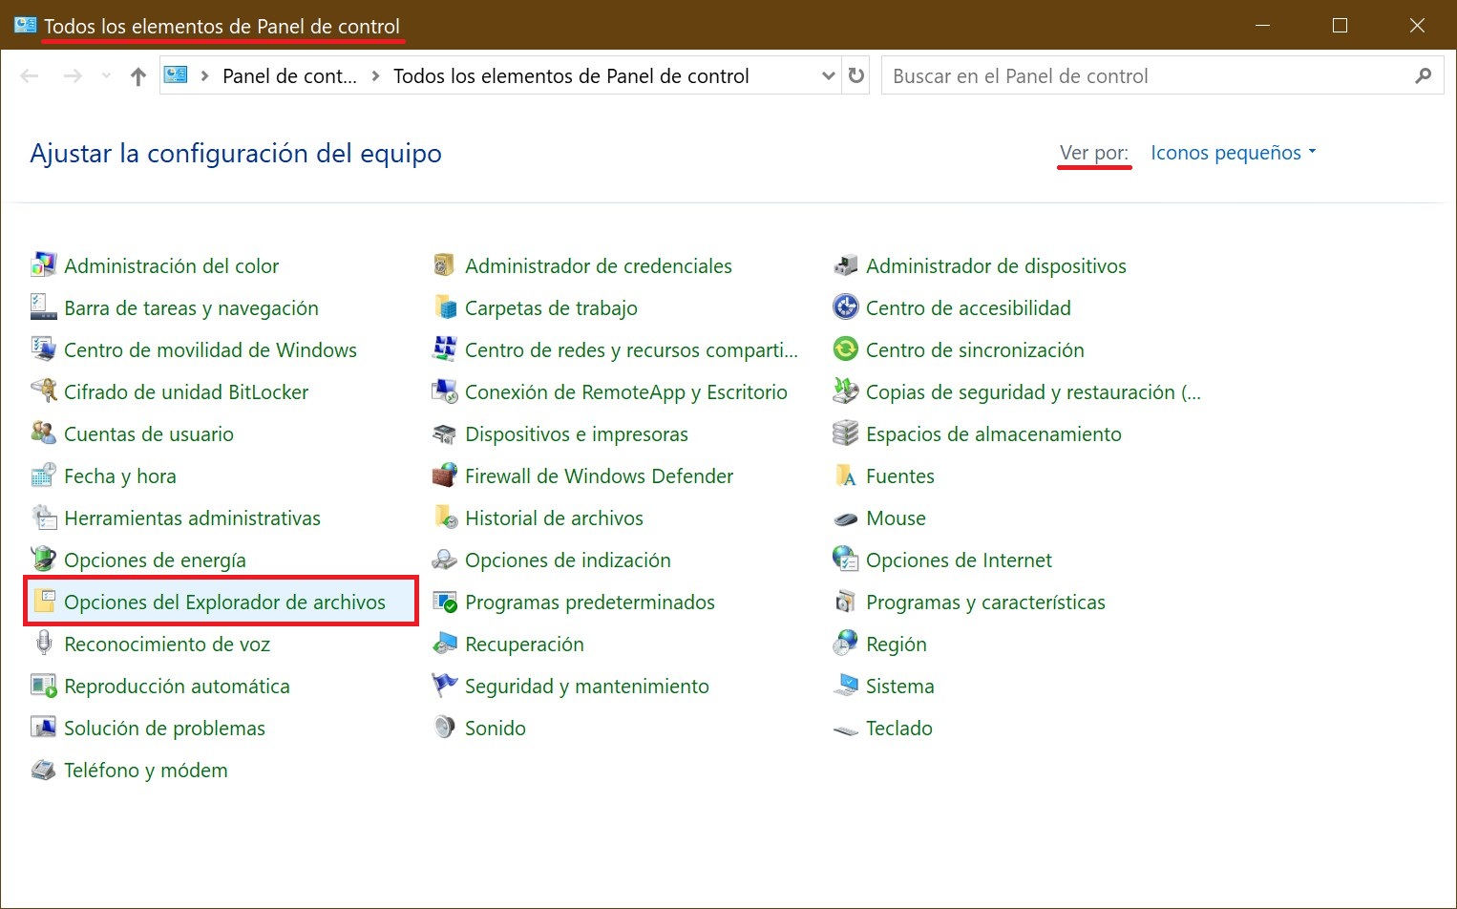
Task: Open the Cifrado de unidad BitLocker icon
Action: [x=43, y=391]
